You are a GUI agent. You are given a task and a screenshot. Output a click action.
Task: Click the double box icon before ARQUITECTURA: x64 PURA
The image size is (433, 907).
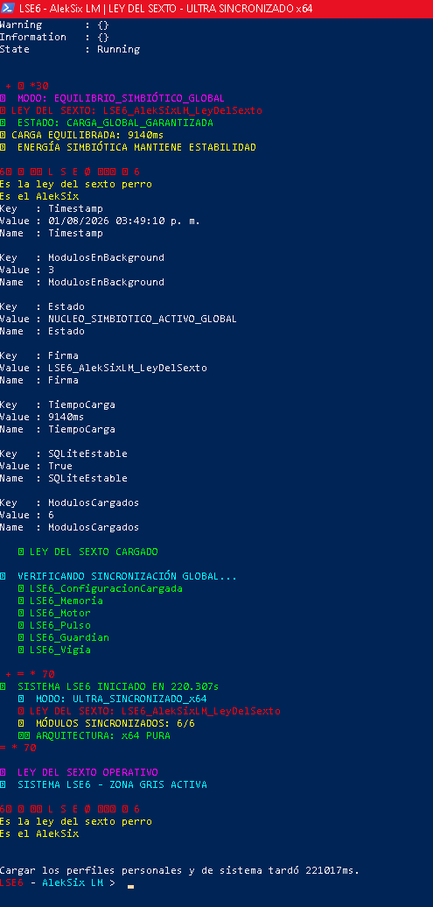point(24,736)
